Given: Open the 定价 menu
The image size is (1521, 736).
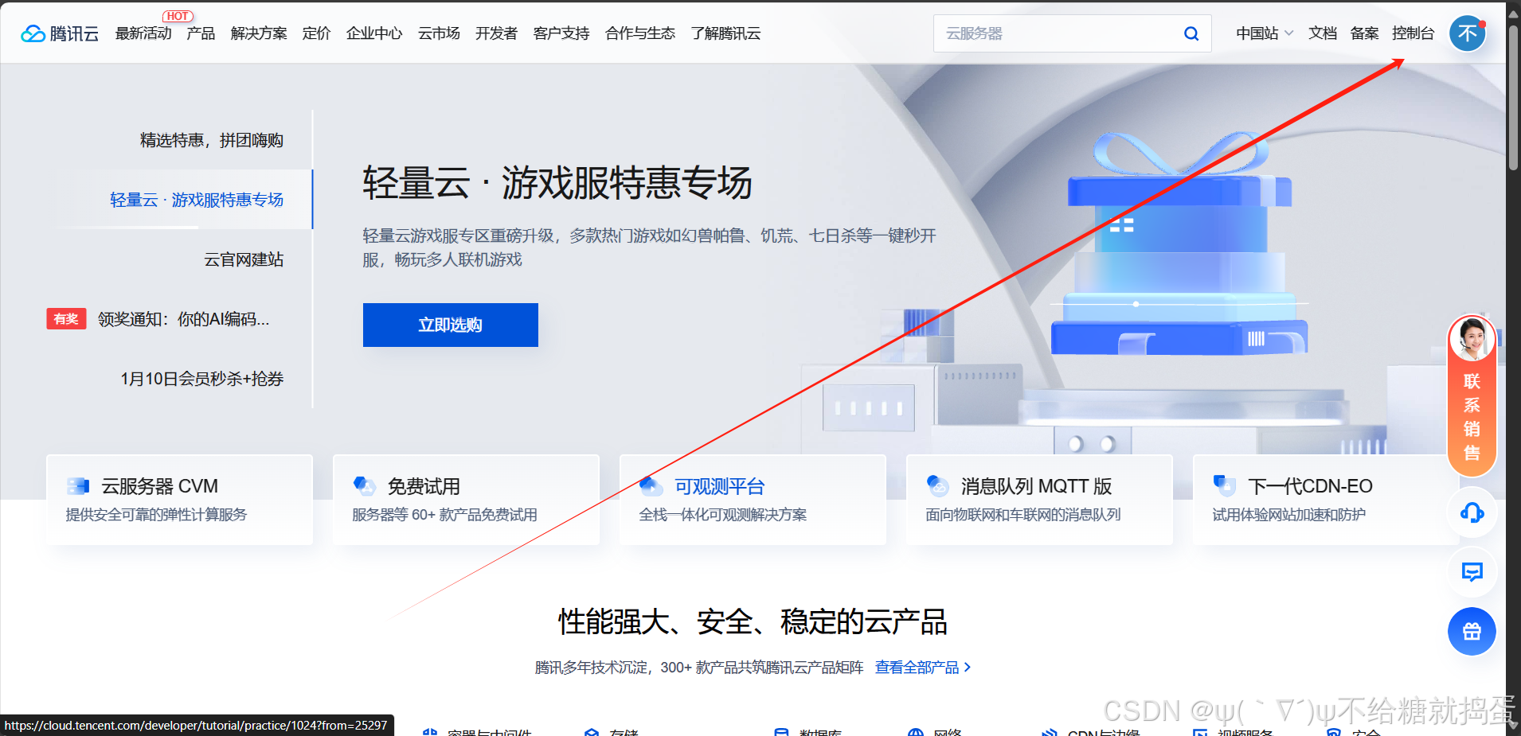Looking at the screenshot, I should click(316, 33).
